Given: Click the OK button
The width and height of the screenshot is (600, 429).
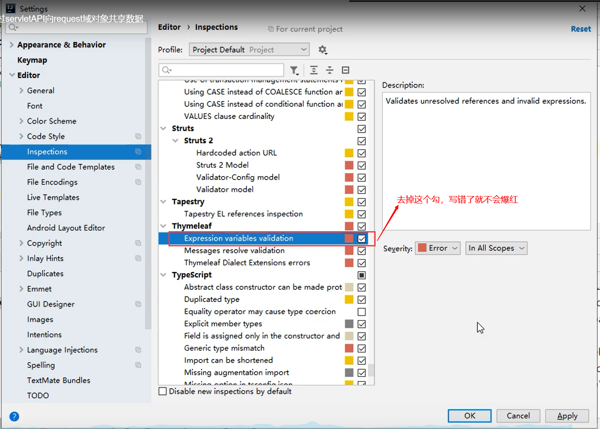Looking at the screenshot, I should click(x=470, y=416).
